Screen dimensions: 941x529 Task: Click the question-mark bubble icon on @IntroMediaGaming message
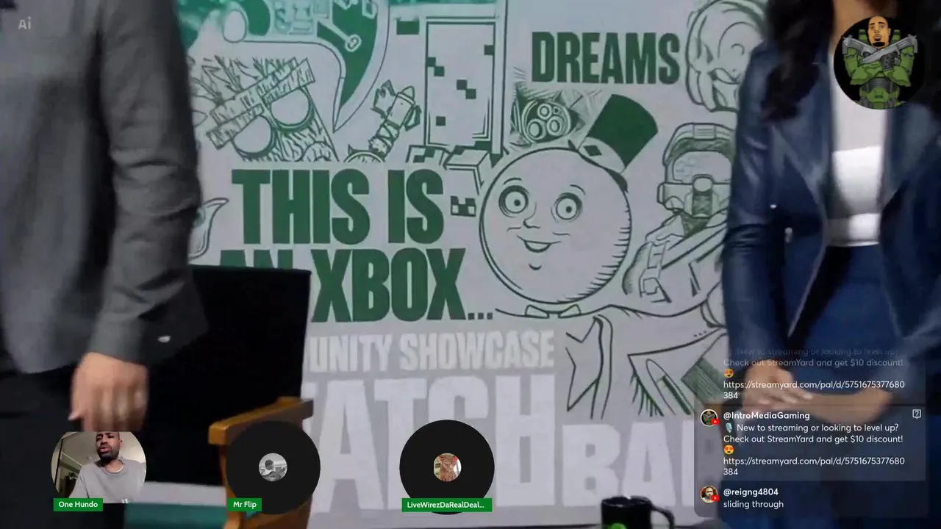917,414
